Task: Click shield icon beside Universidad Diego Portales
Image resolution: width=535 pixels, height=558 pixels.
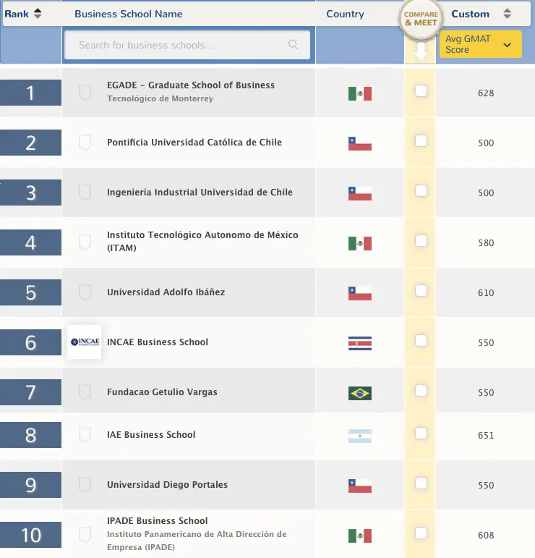Action: 85,485
